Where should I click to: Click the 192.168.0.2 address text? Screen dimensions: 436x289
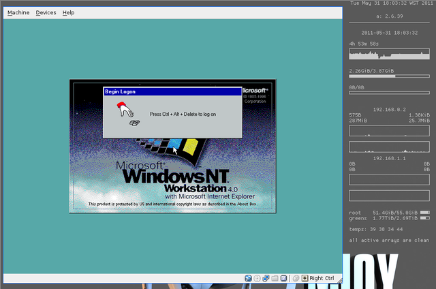[x=389, y=110]
